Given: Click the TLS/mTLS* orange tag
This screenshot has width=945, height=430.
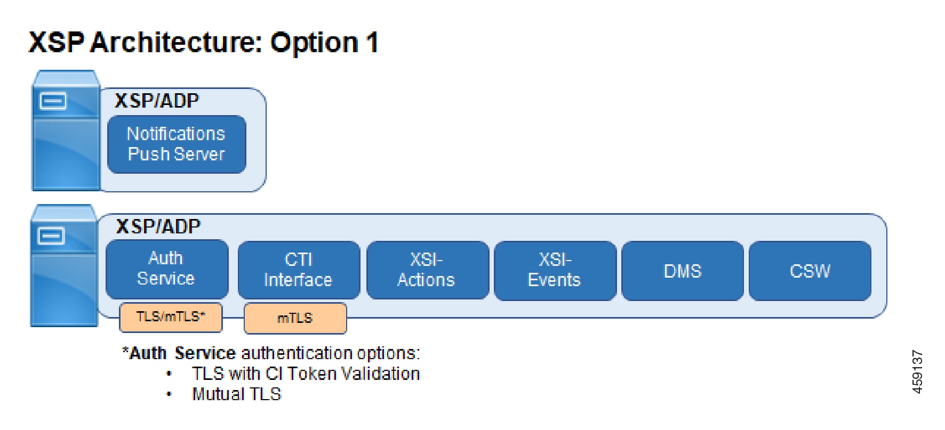Looking at the screenshot, I should [171, 317].
